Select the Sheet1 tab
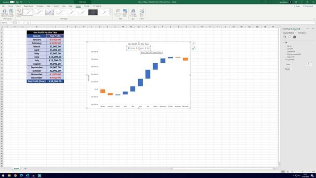Image resolution: width=316 pixels, height=178 pixels. (x=16, y=169)
